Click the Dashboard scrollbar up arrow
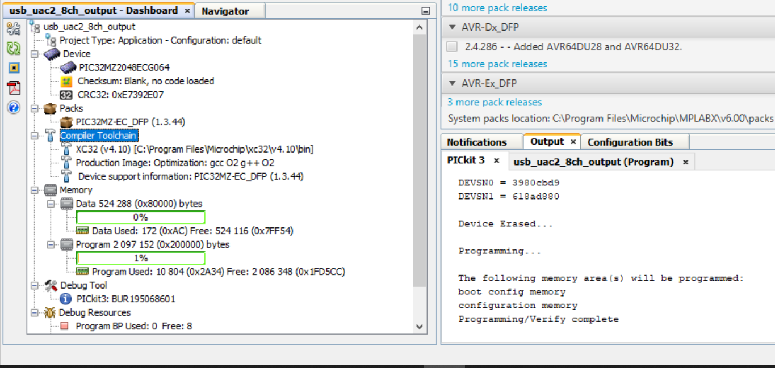 pyautogui.click(x=420, y=27)
